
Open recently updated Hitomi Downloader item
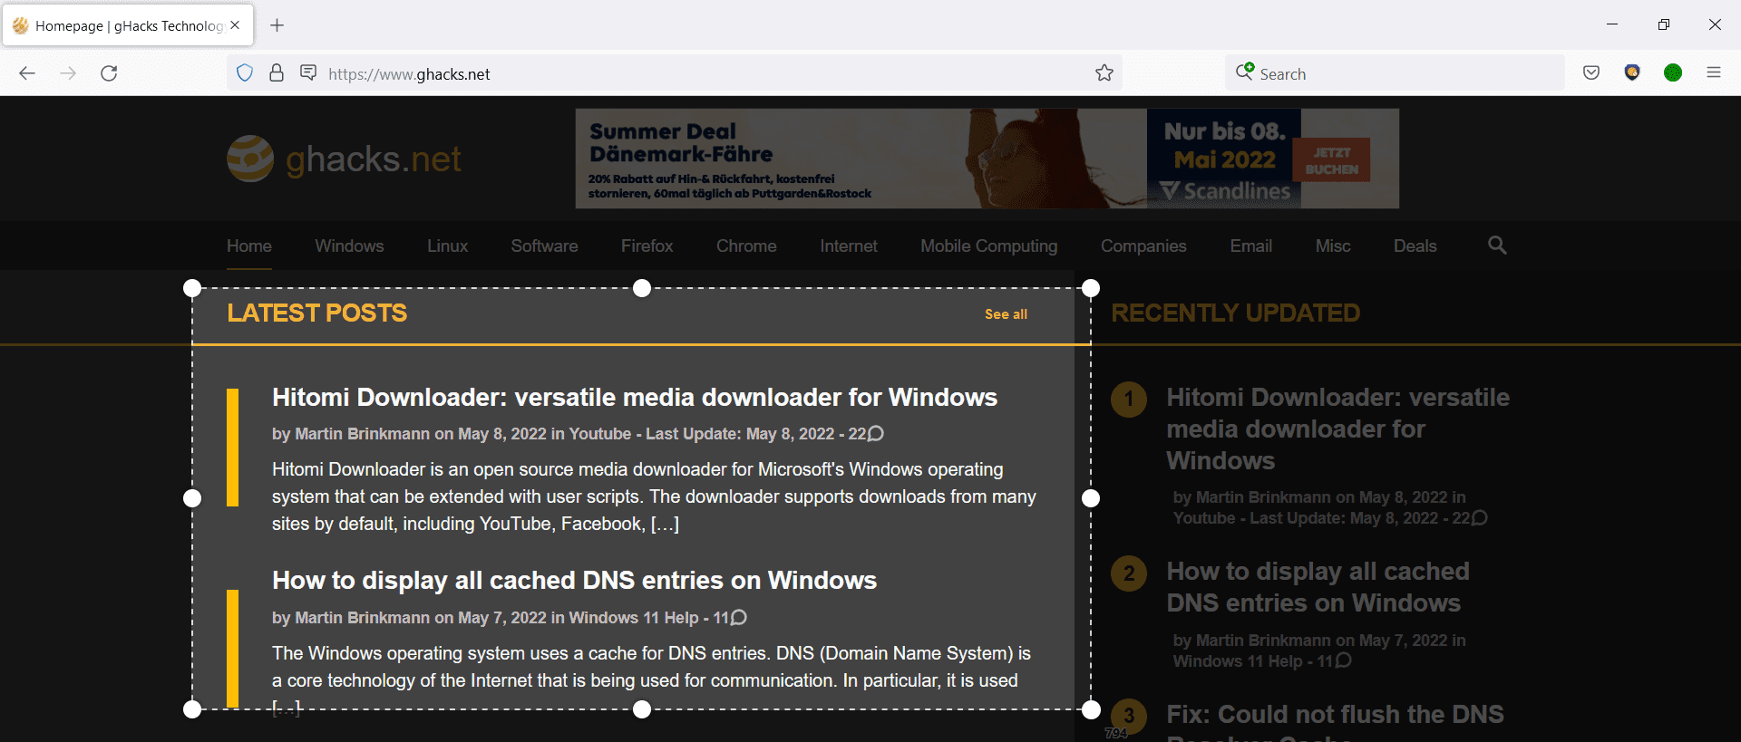click(1337, 429)
